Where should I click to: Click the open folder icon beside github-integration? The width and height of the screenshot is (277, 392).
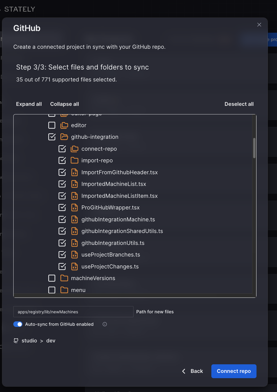[x=64, y=137]
